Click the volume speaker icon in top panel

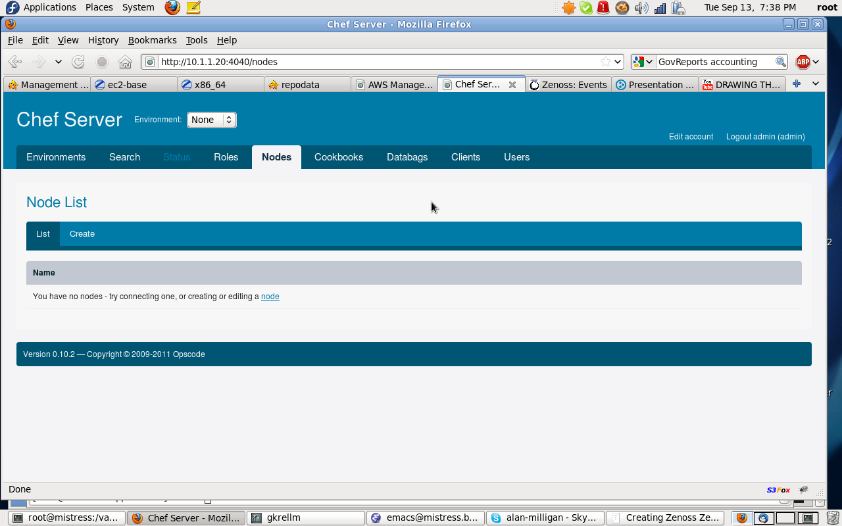tap(641, 8)
